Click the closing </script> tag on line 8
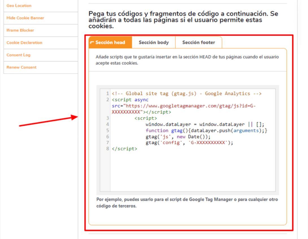308x239 pixels. (124, 149)
